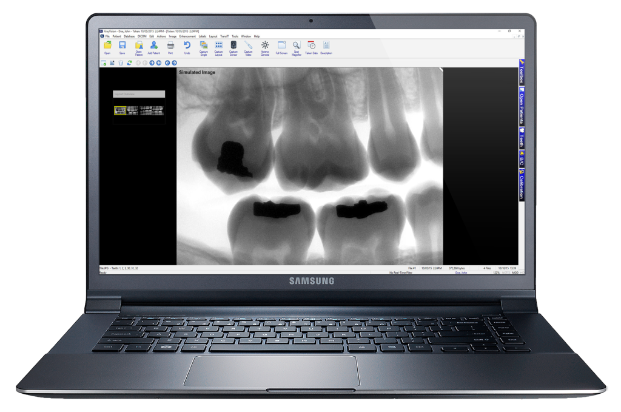
Task: Open the Enhancement menu
Action: point(187,36)
